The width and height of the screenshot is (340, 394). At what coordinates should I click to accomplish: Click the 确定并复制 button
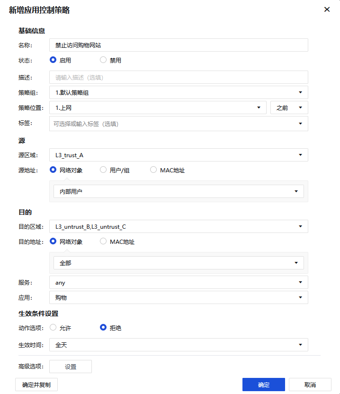coord(36,385)
